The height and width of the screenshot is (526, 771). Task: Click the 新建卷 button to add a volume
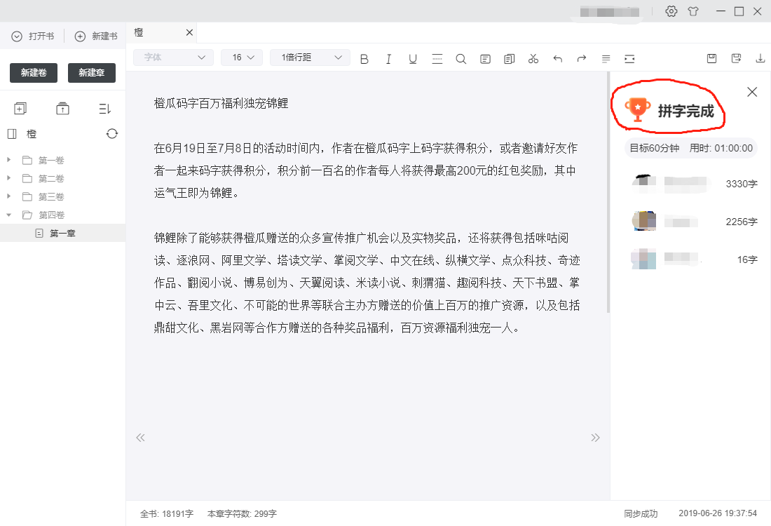(33, 72)
